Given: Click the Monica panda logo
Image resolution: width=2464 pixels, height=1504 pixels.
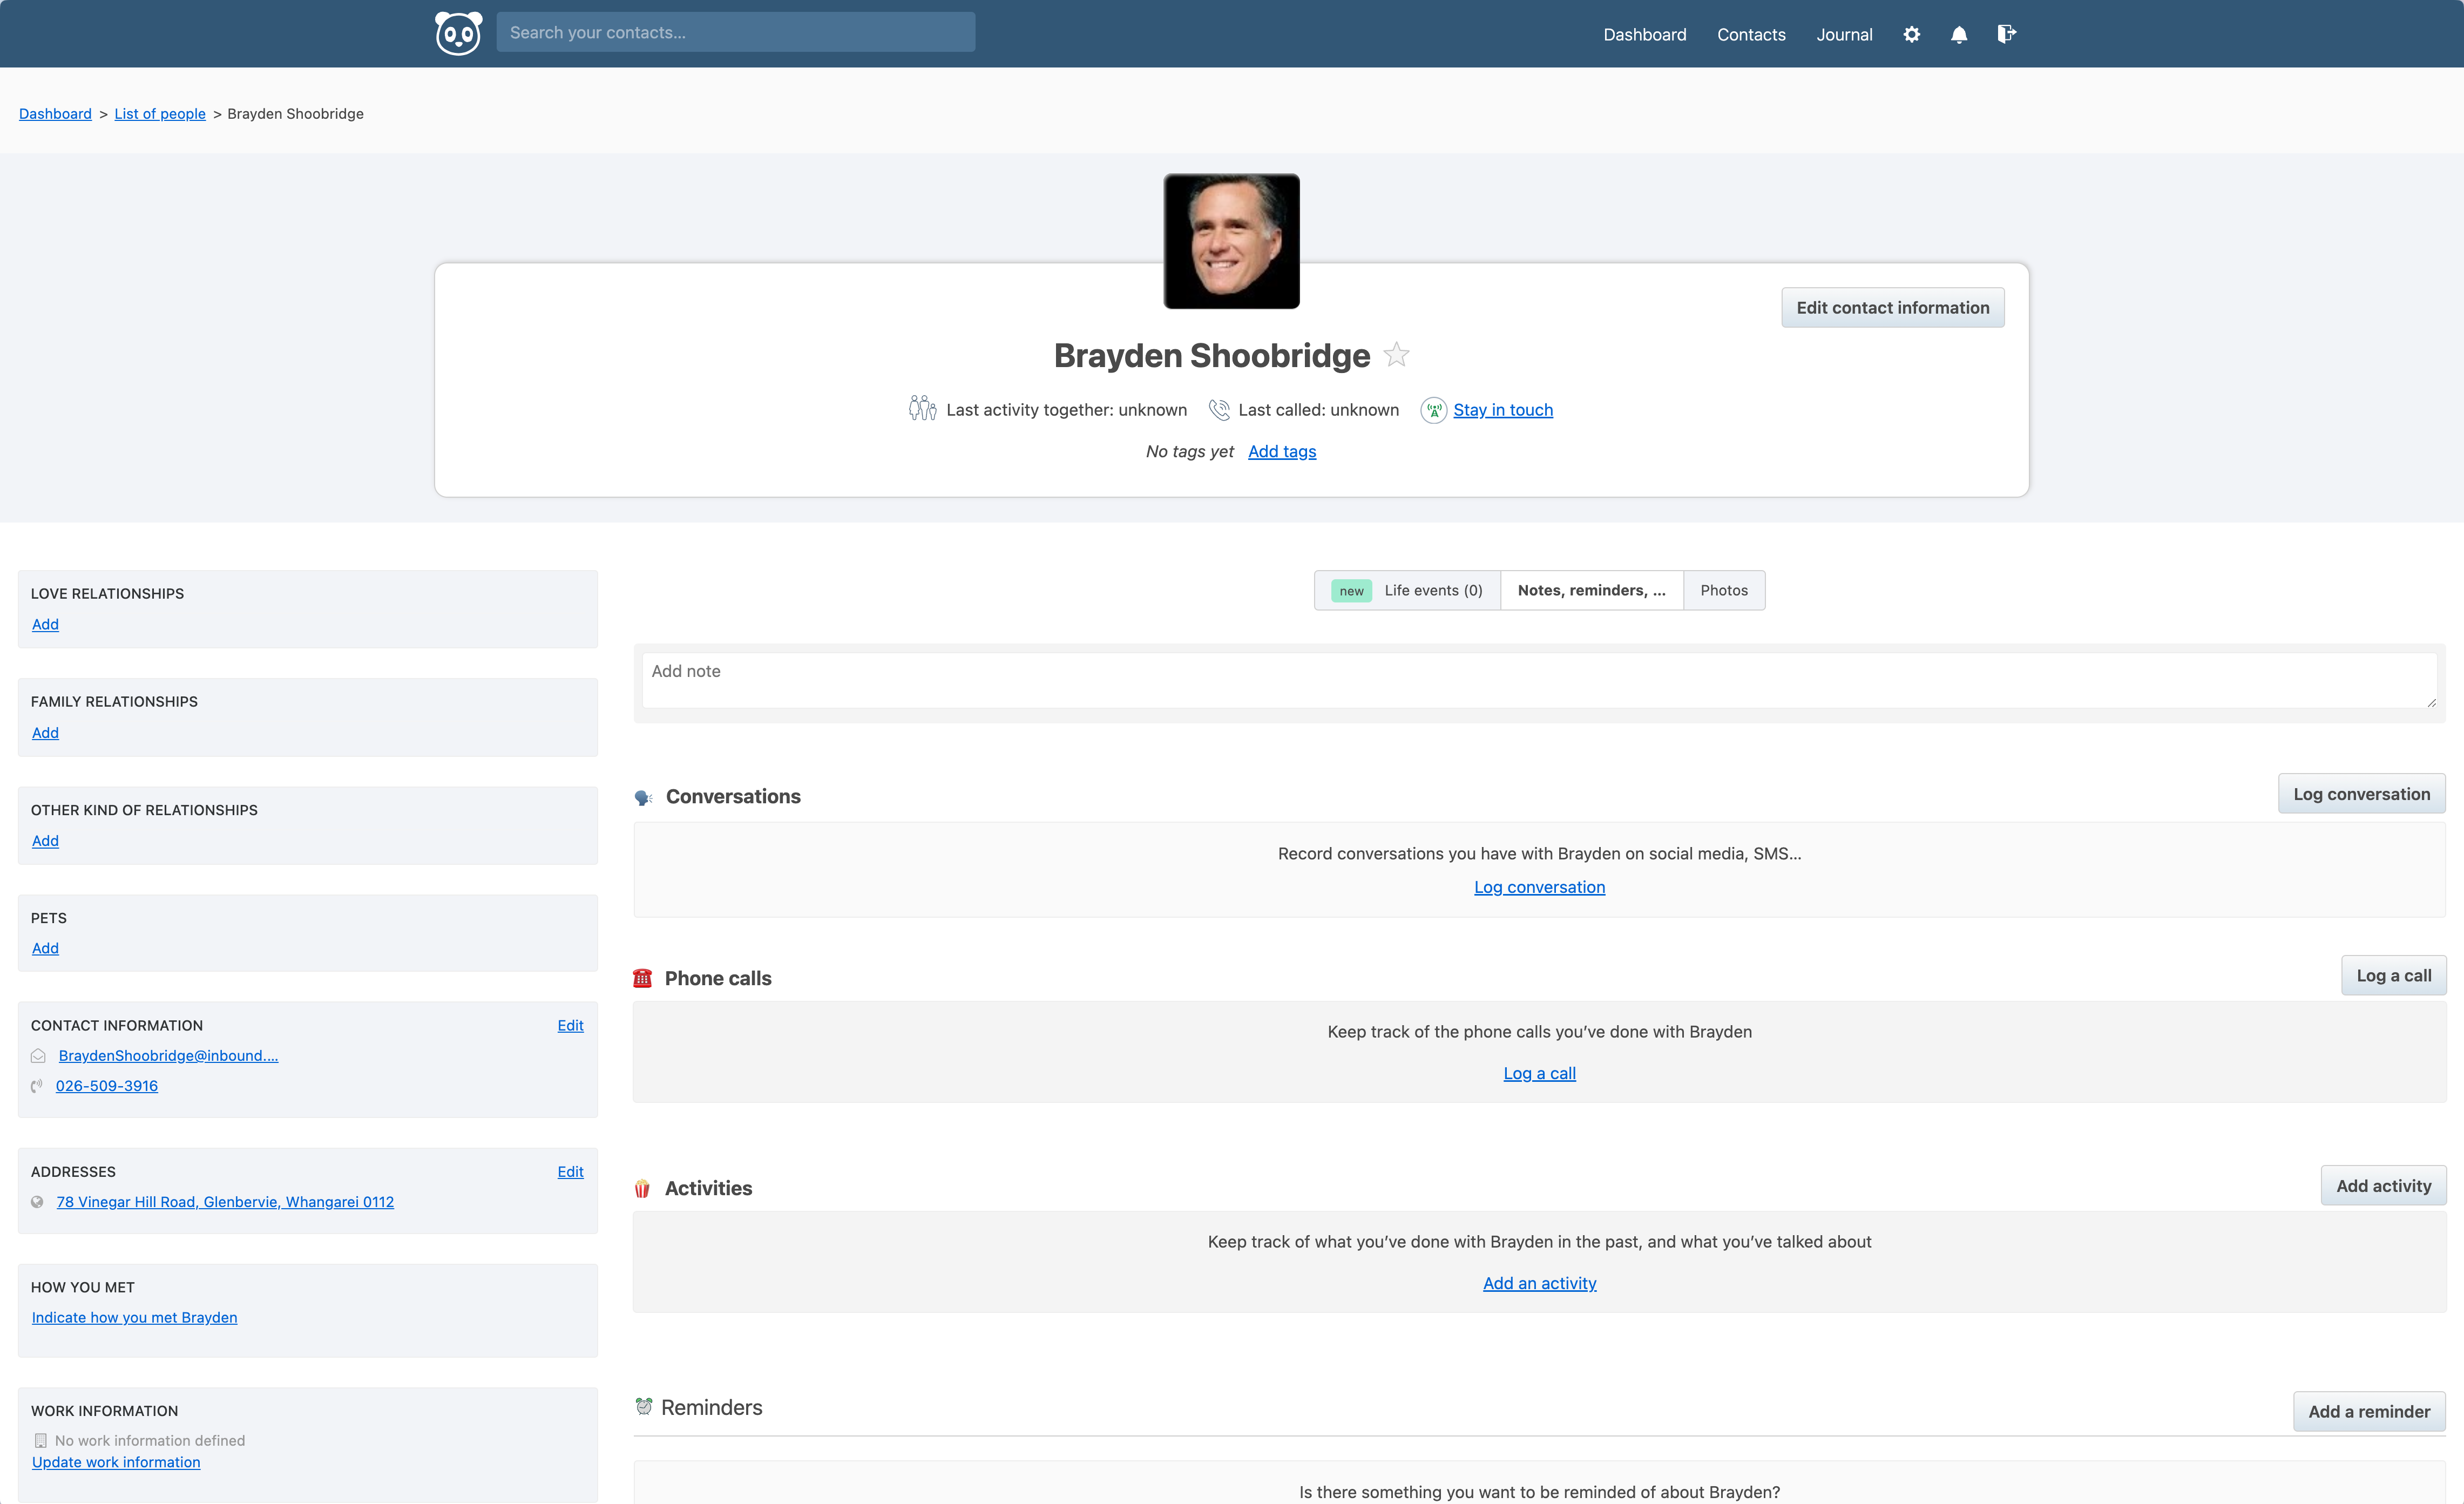Looking at the screenshot, I should (458, 34).
